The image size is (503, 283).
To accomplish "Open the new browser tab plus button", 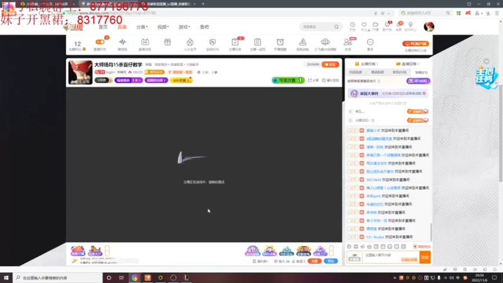I will point(203,4).
